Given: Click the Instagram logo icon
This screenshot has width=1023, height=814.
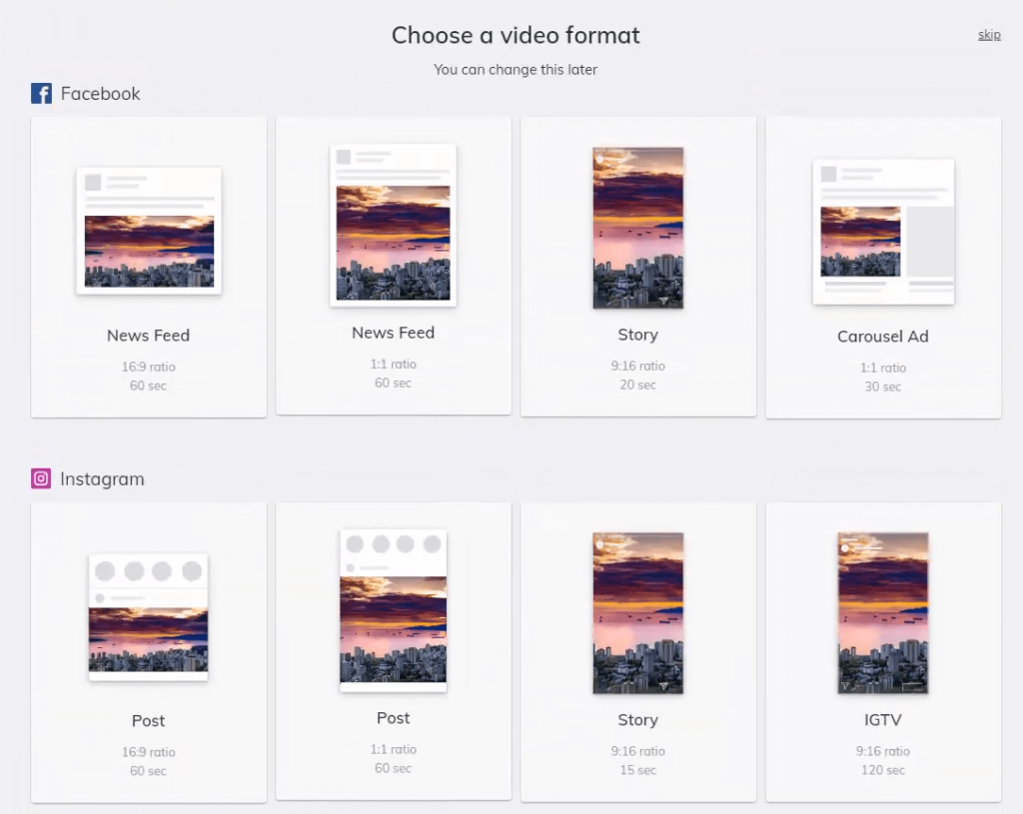Looking at the screenshot, I should click(x=41, y=478).
